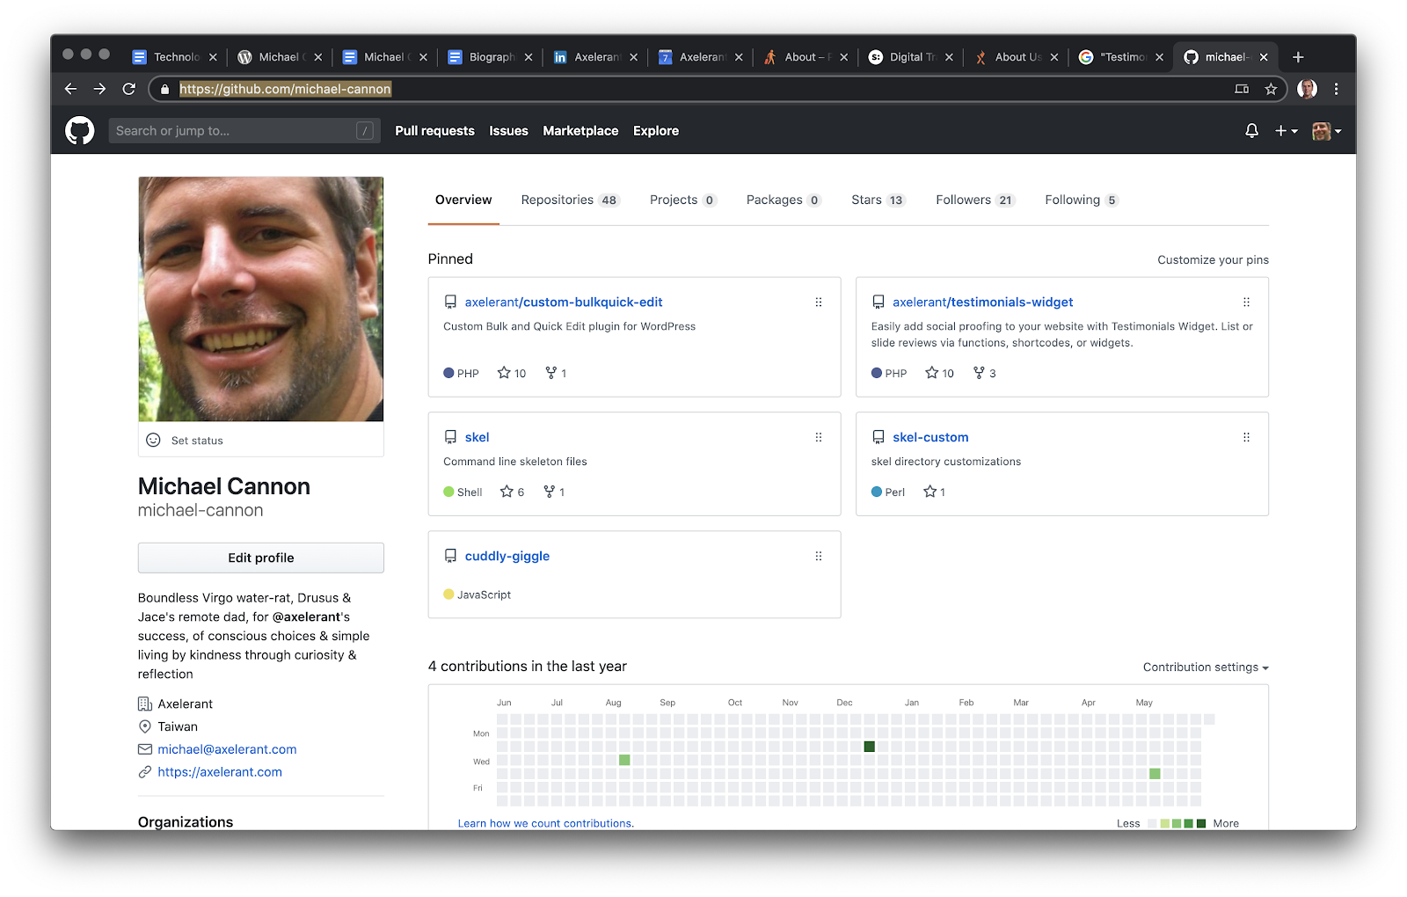
Task: Switch to Biography browser tab
Action: point(491,57)
